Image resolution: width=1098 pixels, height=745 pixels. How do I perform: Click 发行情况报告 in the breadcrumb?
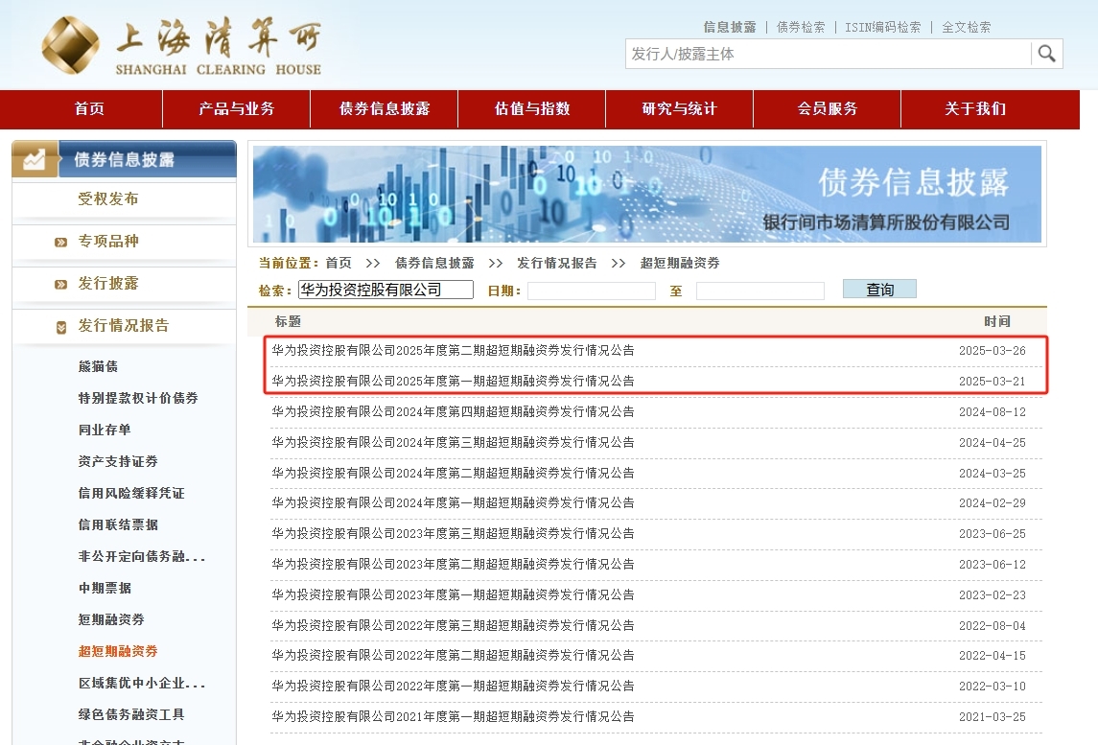(x=557, y=264)
